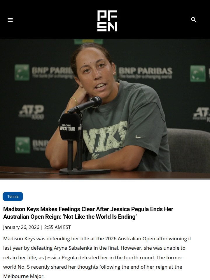Go to homepage via PFSN logo

tap(107, 21)
